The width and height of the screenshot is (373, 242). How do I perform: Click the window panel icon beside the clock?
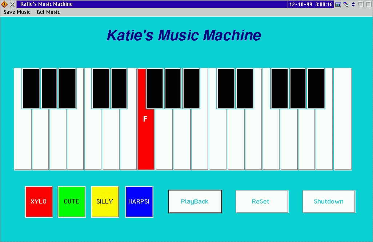click(x=338, y=4)
